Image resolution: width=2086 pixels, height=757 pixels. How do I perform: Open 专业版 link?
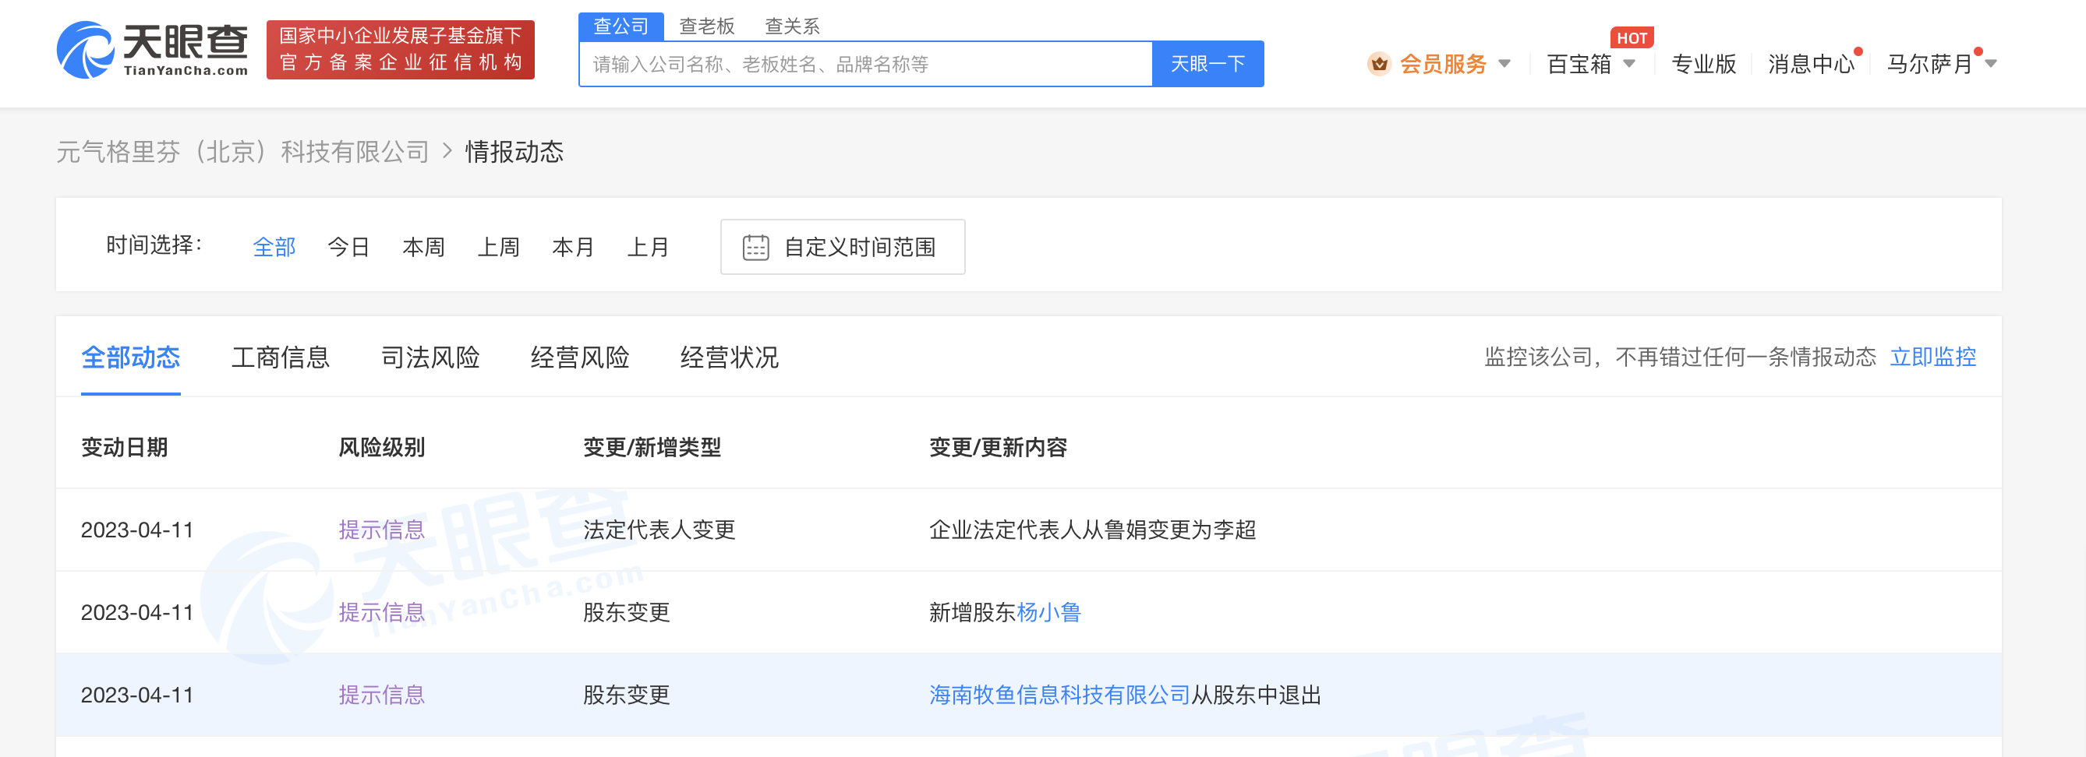point(1704,63)
